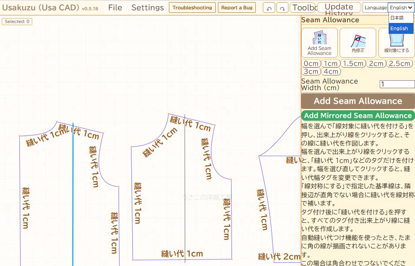This screenshot has width=415, height=266.
Task: Open Update History
Action: 339,7
